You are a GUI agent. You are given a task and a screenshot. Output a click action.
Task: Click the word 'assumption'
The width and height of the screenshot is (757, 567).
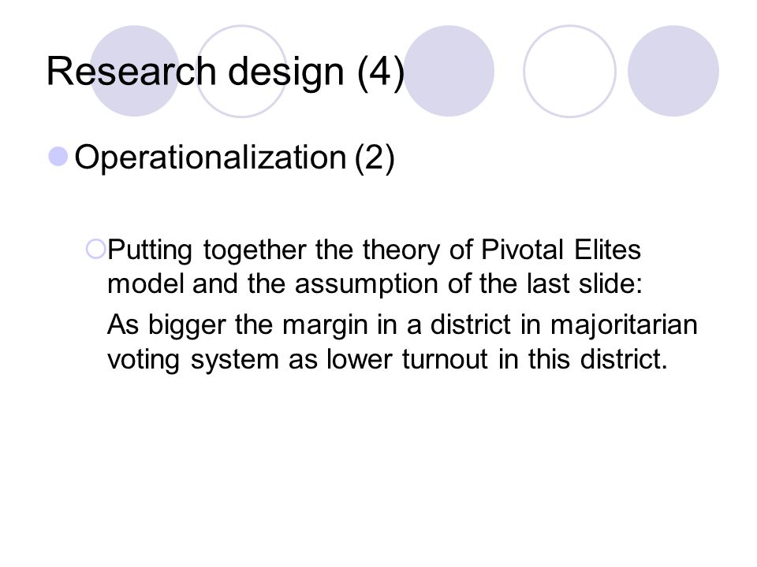tap(367, 284)
